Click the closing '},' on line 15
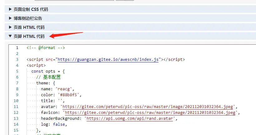Image resolution: width=256 pixels, height=135 pixels. coord(38,130)
